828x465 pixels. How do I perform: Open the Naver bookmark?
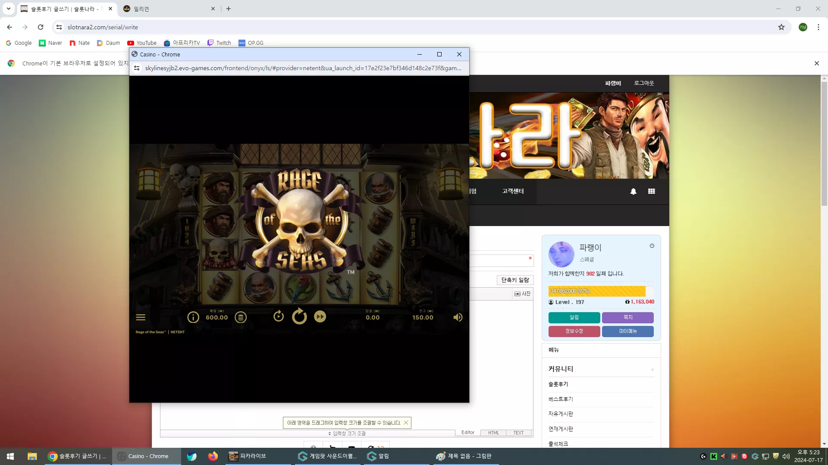pyautogui.click(x=50, y=43)
